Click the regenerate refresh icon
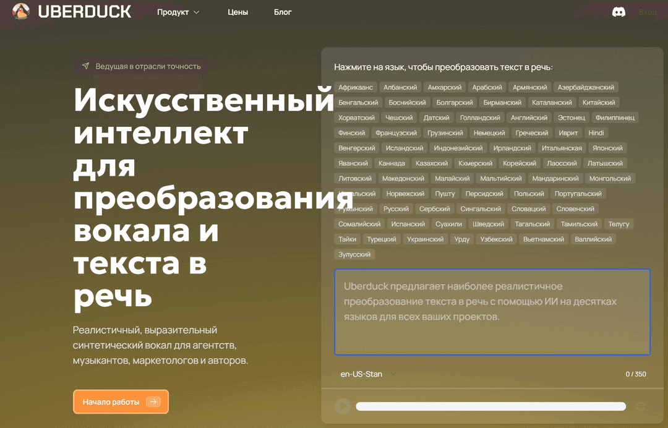The width and height of the screenshot is (668, 428). coord(640,406)
